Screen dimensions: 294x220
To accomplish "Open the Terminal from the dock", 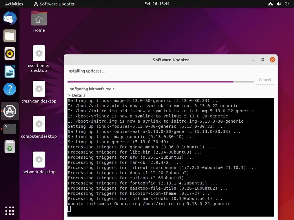I will (10, 129).
